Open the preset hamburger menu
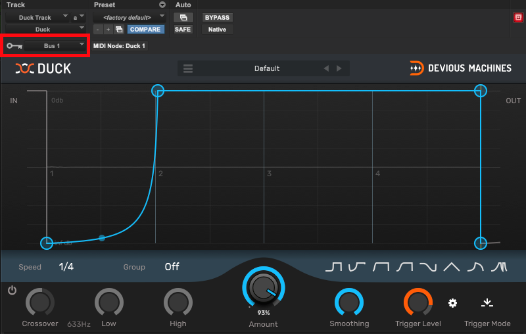Viewport: 526px width, 334px height. tap(188, 68)
